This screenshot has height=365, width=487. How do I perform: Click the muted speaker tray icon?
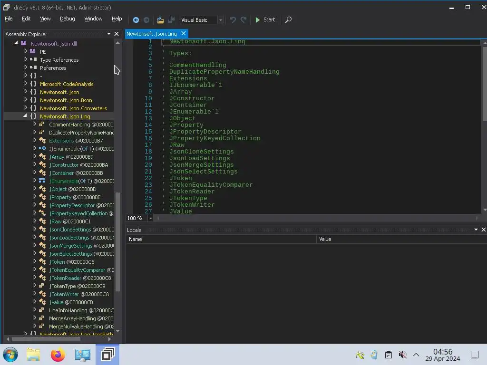pyautogui.click(x=403, y=355)
